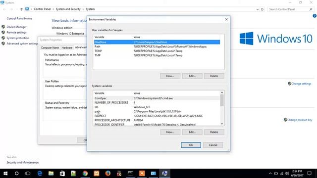Open Remote settings link
The height and width of the screenshot is (178, 317).
coord(16,33)
